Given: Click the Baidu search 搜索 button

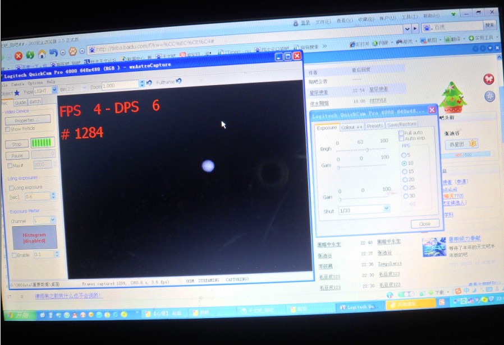Looking at the screenshot, I should click(489, 25).
